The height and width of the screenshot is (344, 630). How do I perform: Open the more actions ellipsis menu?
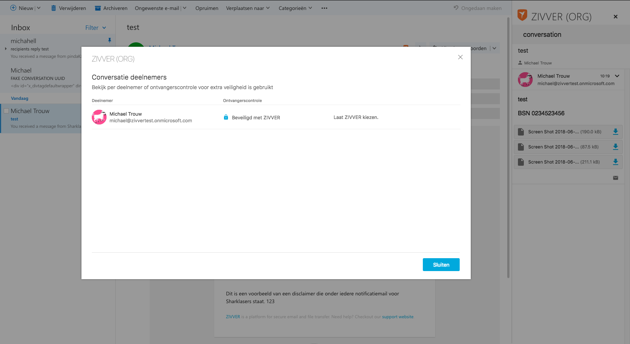324,8
